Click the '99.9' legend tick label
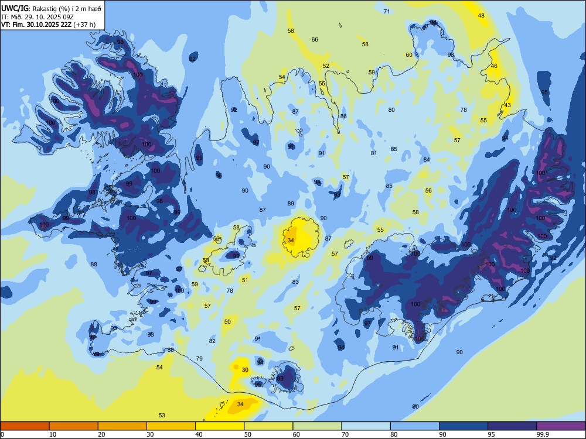Image resolution: width=586 pixels, height=439 pixels. (542, 434)
